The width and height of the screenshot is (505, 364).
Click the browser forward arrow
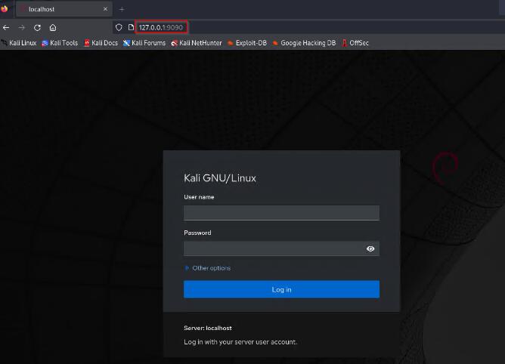coord(21,27)
